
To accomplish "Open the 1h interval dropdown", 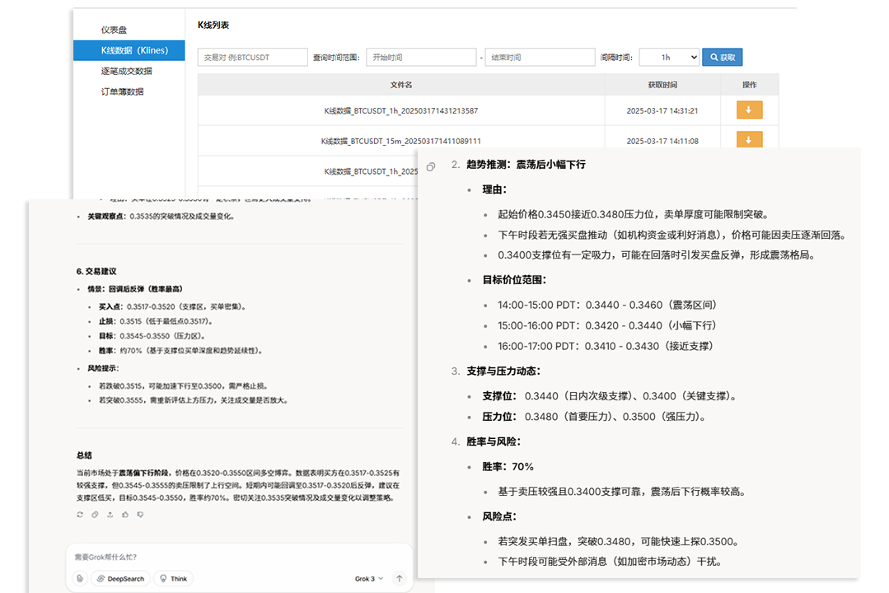I will (x=668, y=58).
